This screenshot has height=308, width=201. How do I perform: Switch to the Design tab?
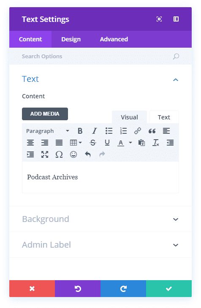[x=71, y=39]
